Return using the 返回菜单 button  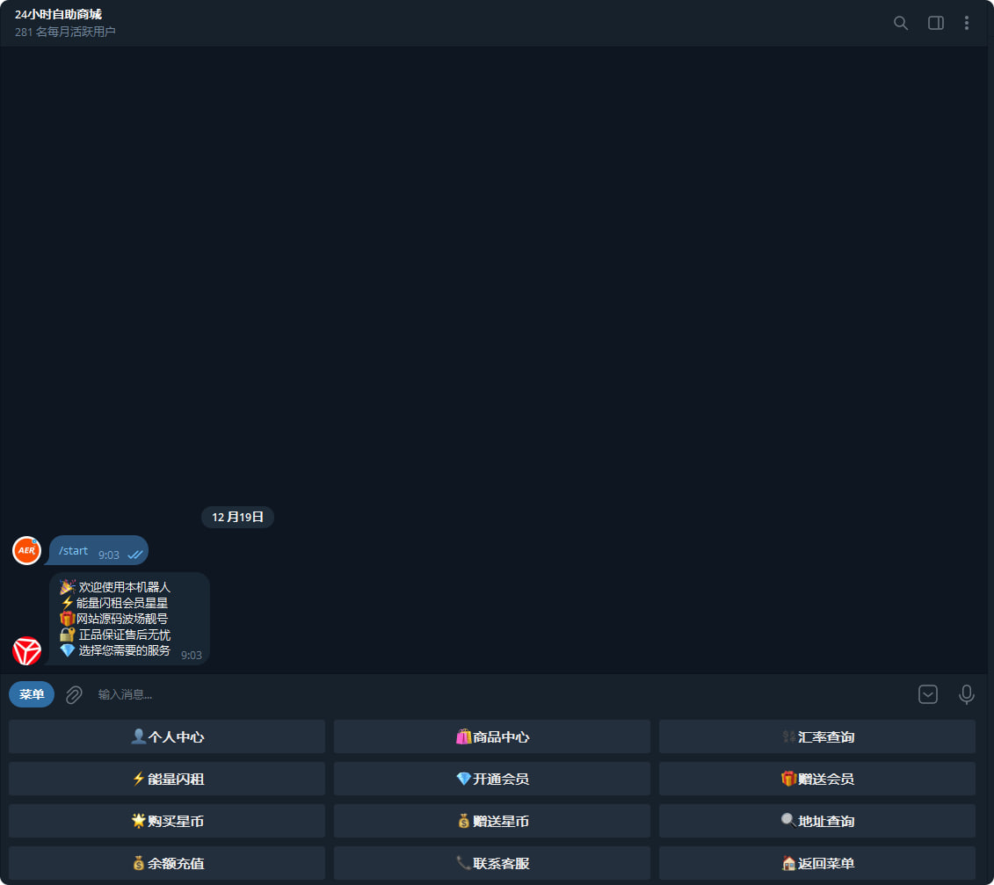pyautogui.click(x=817, y=863)
